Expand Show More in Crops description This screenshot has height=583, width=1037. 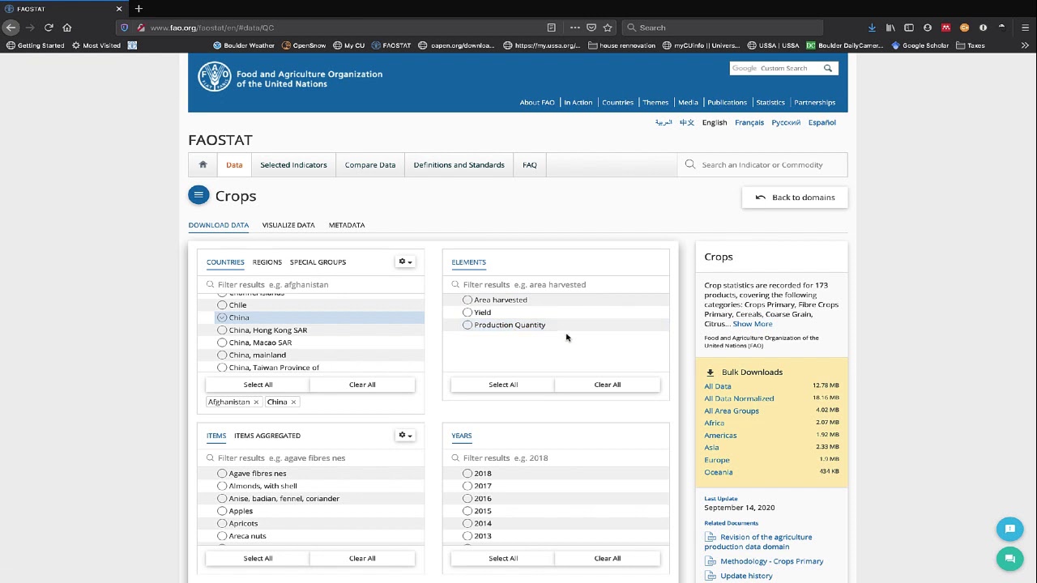click(753, 324)
